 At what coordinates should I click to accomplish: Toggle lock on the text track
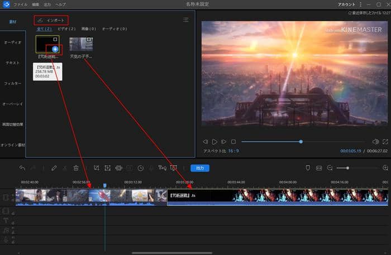click(x=13, y=223)
